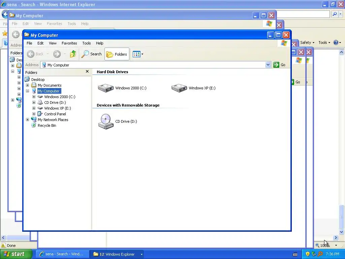Screen dimensions: 345x259
Task: Select Recycle Bin in folder tree
Action: 47,125
